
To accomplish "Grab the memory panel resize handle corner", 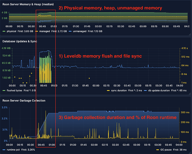I will pyautogui.click(x=190, y=35).
